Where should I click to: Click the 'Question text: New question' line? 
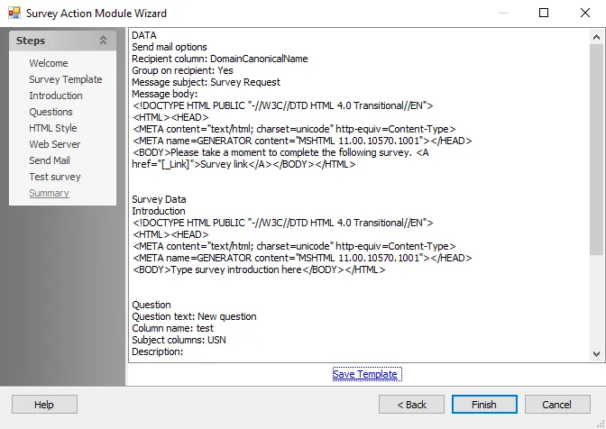click(194, 316)
